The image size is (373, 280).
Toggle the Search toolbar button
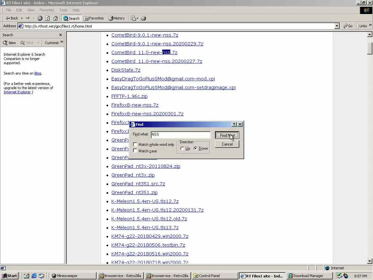71,18
